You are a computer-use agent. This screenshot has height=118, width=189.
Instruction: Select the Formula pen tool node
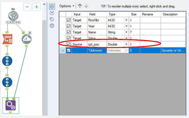tap(27, 39)
